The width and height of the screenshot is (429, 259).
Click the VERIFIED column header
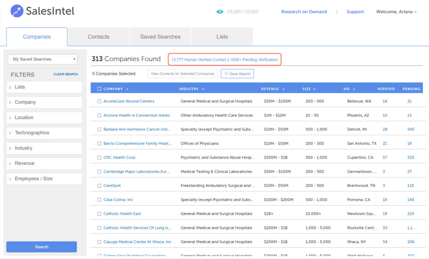click(x=386, y=89)
